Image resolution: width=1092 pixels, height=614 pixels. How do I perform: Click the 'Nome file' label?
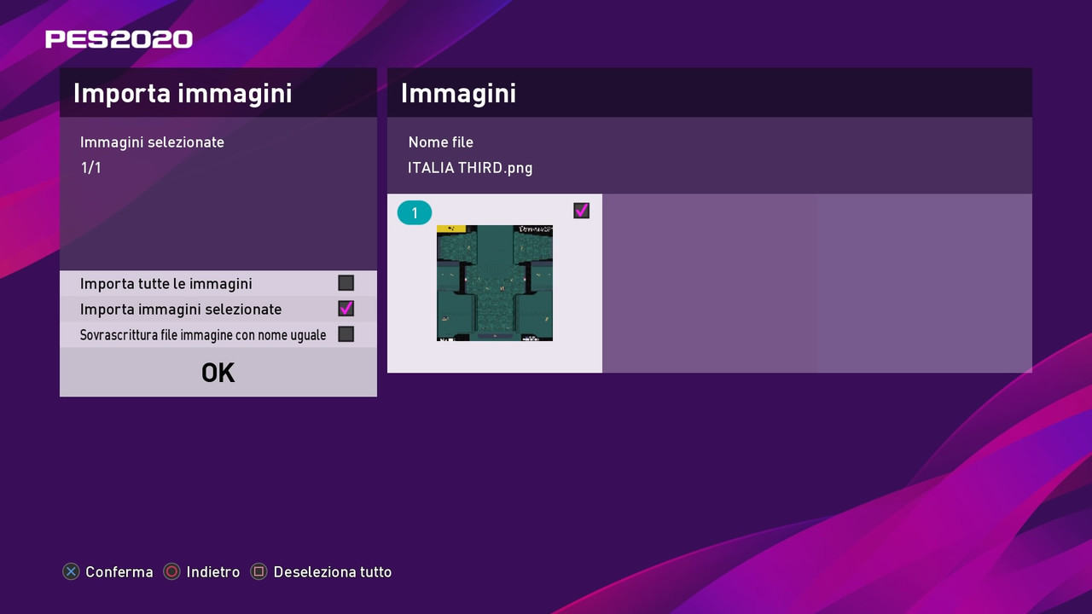[440, 142]
